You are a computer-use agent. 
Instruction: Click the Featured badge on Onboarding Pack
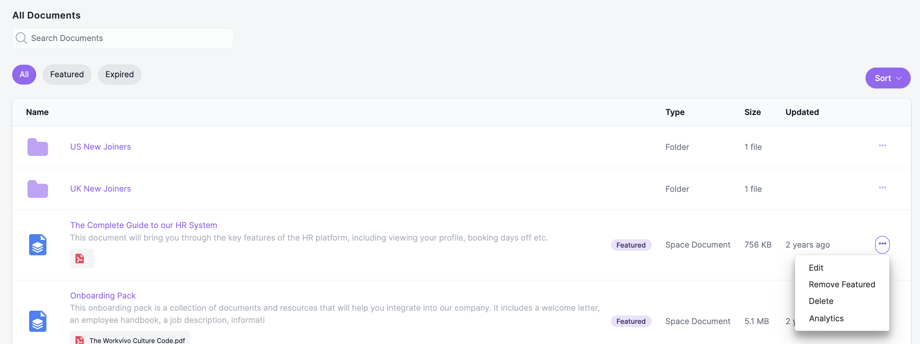(631, 322)
